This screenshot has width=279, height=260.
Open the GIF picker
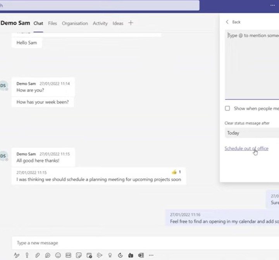(x=68, y=255)
